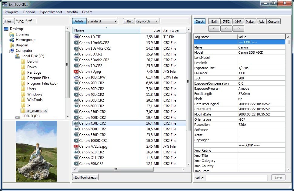This screenshot has width=294, height=191.
Task: Select the Xmp.Rating tag row
Action: pyautogui.click(x=239, y=150)
